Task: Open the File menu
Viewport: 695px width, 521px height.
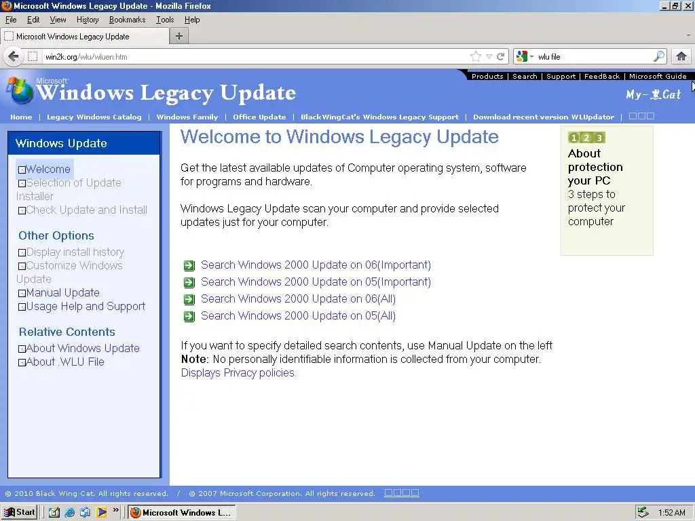Action: [x=11, y=20]
